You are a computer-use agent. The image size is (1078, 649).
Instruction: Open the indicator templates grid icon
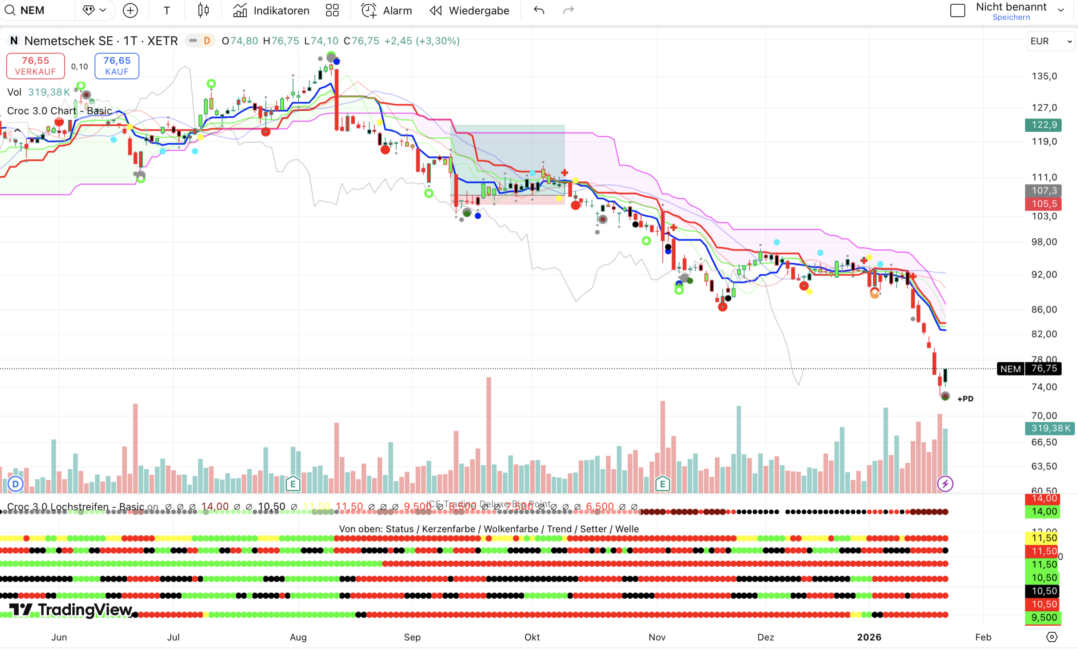(x=332, y=10)
